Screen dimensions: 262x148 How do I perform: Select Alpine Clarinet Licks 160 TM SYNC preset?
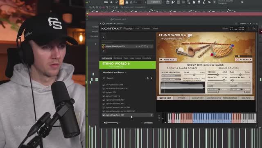tap(127, 111)
